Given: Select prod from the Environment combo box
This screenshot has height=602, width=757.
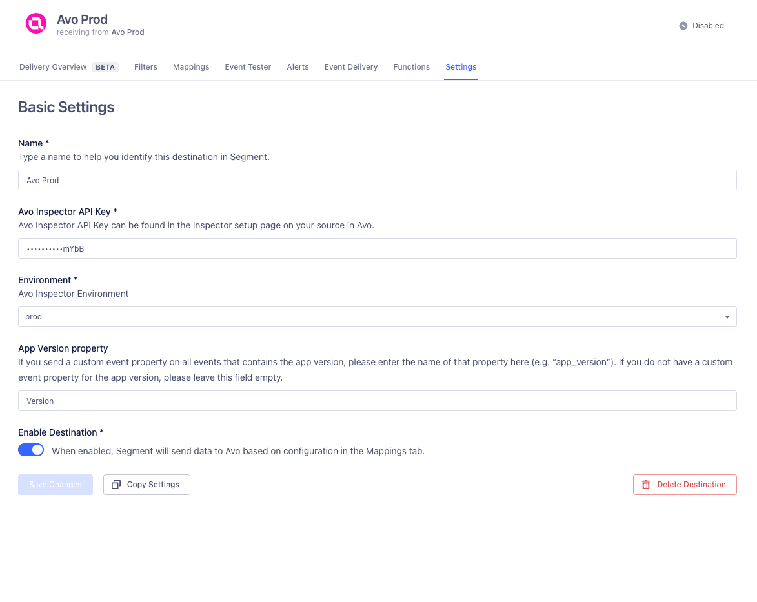Looking at the screenshot, I should (x=377, y=317).
